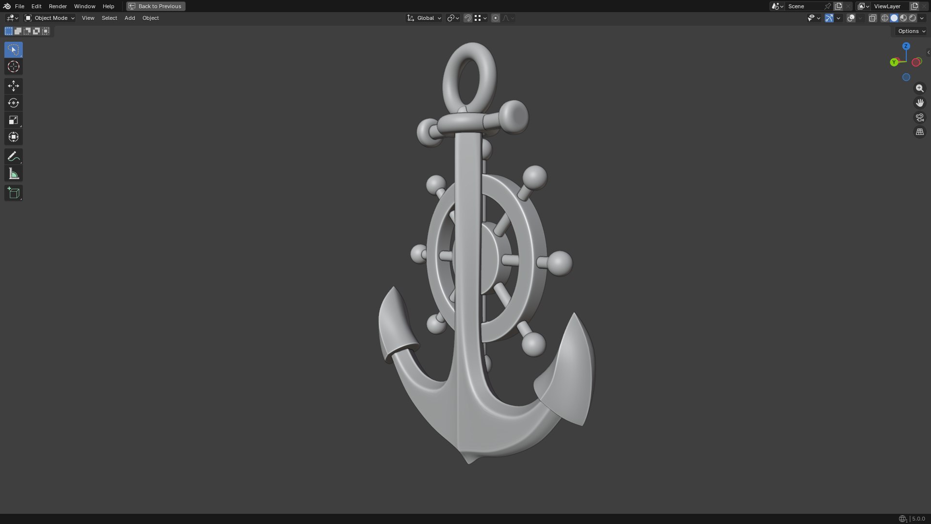Click the new scene icon beside Scene
Screen dimensions: 931x524
click(838, 6)
